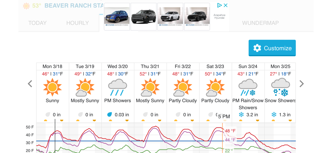Open the Arapahoe Hyundai advertiser link

coord(219,16)
